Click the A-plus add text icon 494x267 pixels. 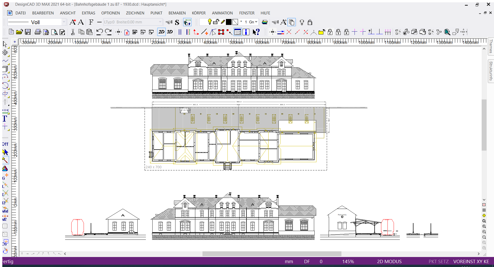tap(73, 22)
